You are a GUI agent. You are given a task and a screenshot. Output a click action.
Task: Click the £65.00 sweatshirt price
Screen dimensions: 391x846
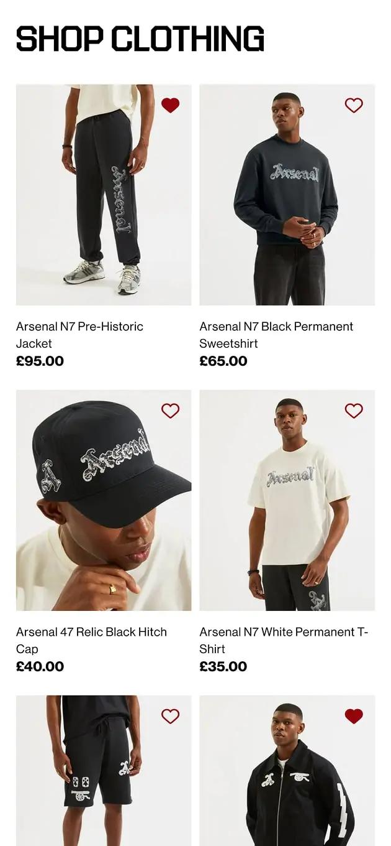click(223, 361)
